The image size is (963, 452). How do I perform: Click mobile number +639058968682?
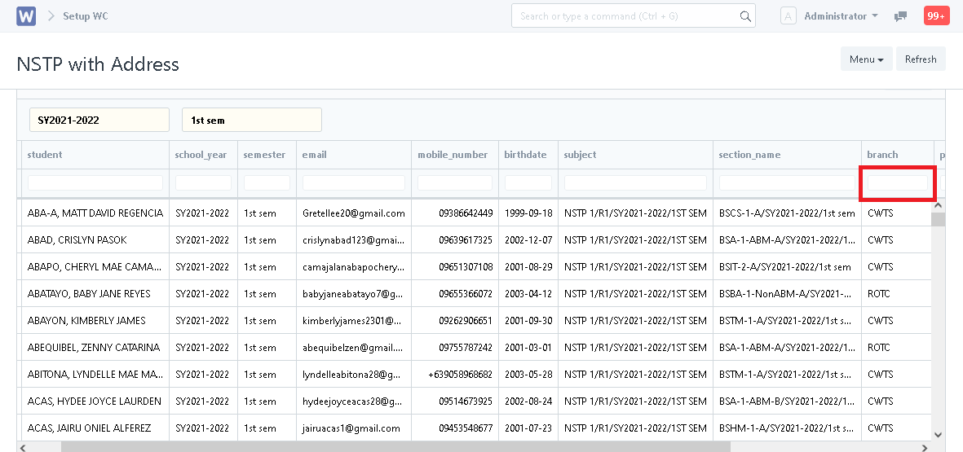[455, 374]
